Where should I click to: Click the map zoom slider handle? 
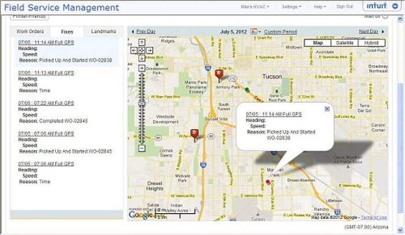[x=142, y=104]
